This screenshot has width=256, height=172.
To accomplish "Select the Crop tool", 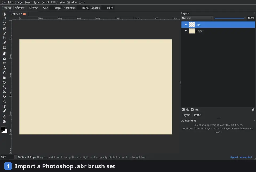I will click(x=4, y=38).
